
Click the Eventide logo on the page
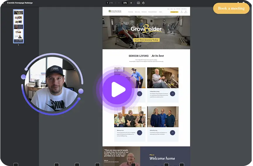(115, 11)
